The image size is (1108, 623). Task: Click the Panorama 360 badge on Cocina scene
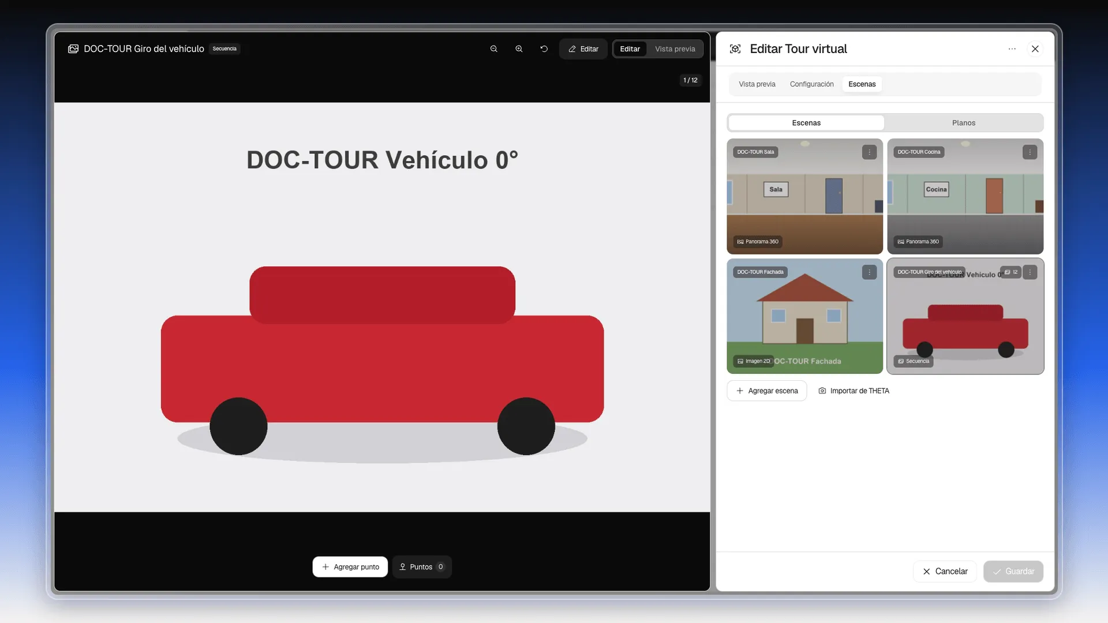(918, 242)
